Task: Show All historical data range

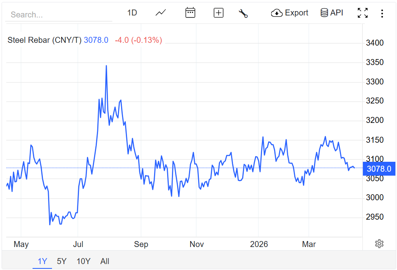Action: click(x=105, y=261)
